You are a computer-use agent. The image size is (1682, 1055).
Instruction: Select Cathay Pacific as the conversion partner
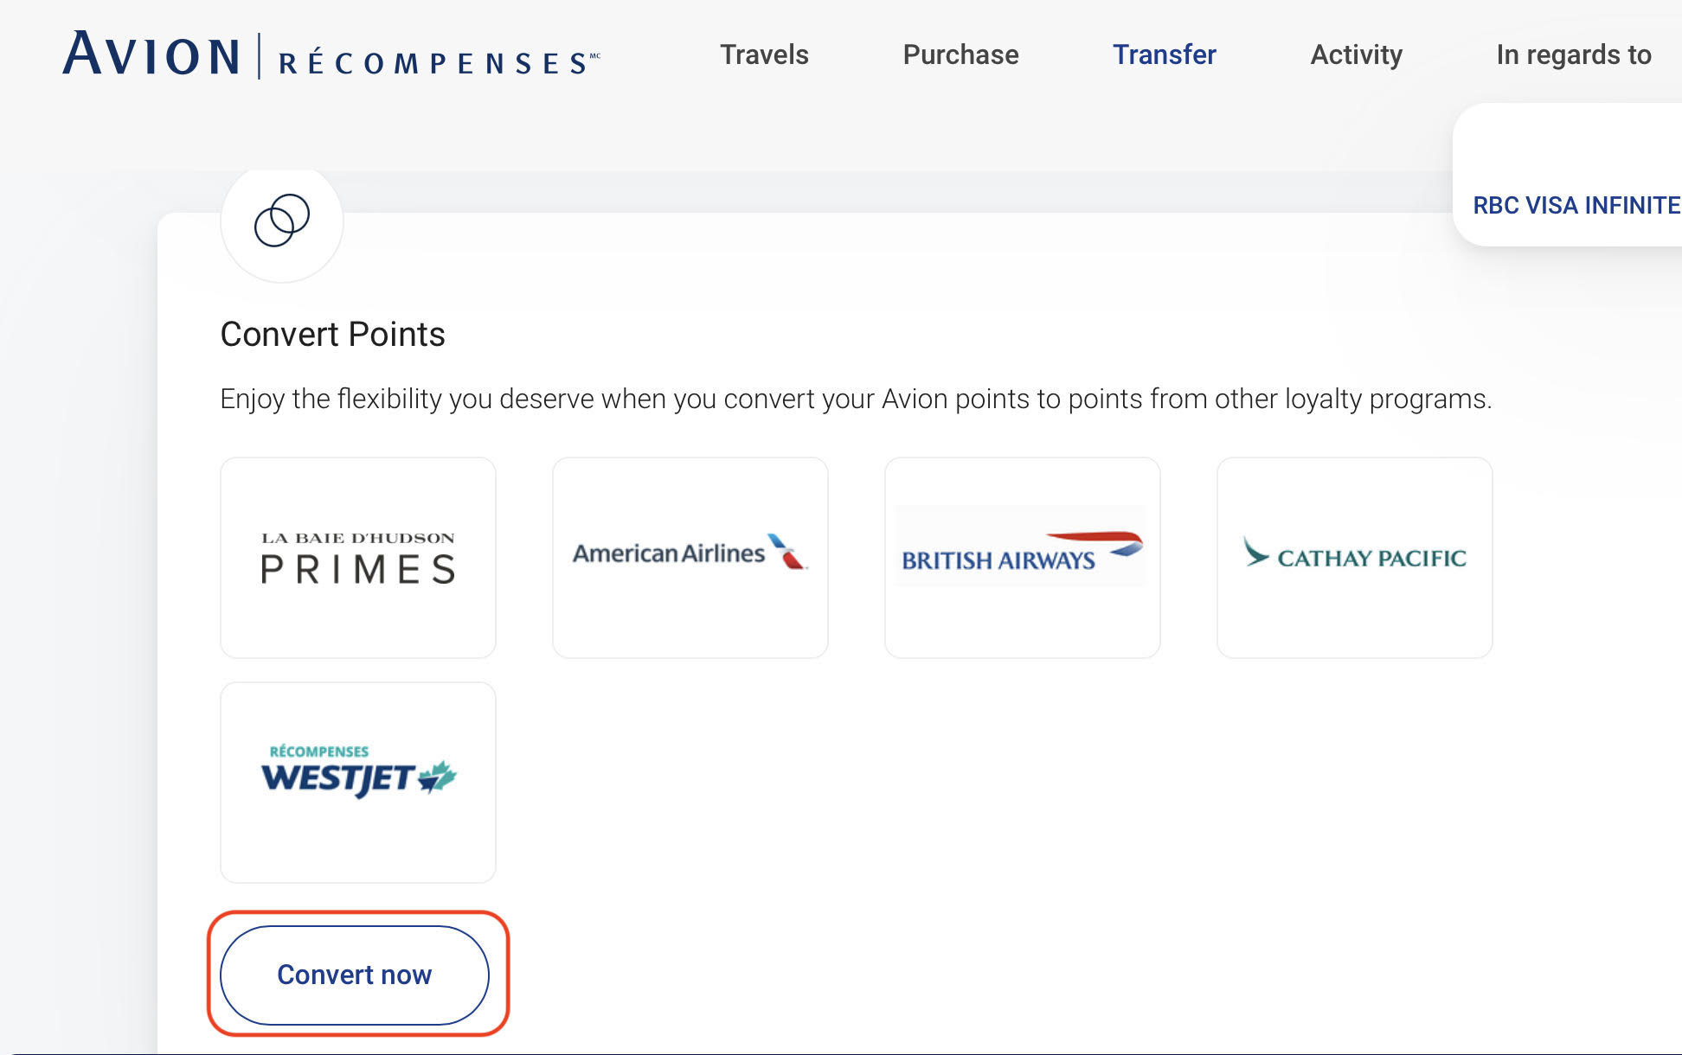[x=1353, y=556]
